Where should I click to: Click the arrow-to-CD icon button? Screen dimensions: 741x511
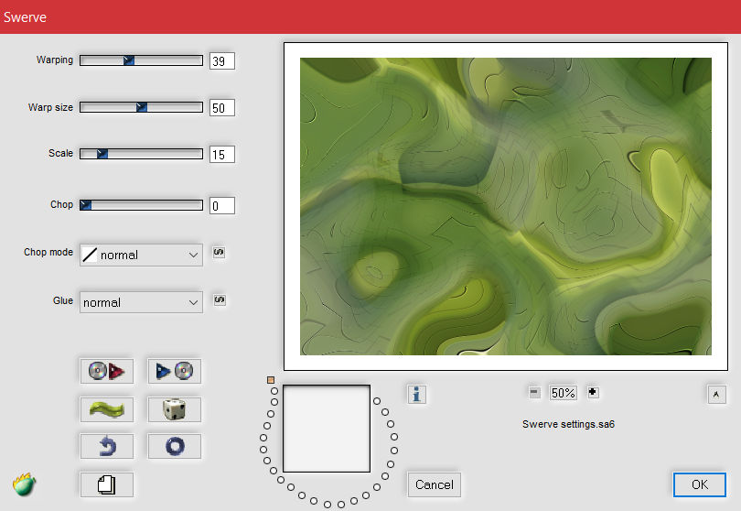tap(175, 371)
